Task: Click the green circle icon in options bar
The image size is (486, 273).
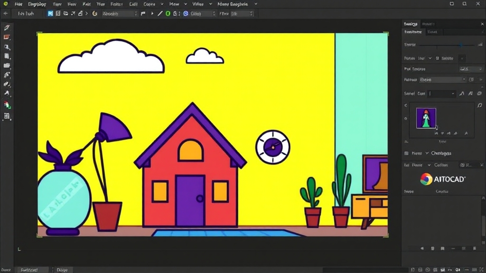Action: 168,14
